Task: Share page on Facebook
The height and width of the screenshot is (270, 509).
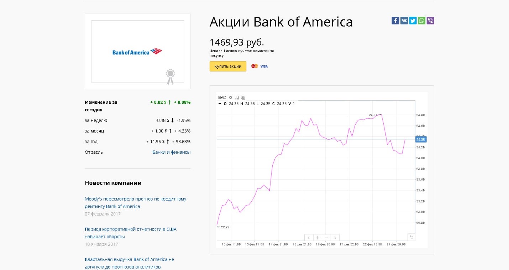Action: point(395,21)
